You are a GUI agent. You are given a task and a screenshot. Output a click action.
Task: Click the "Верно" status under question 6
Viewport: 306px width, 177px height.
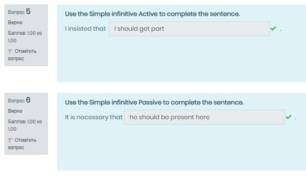15,111
